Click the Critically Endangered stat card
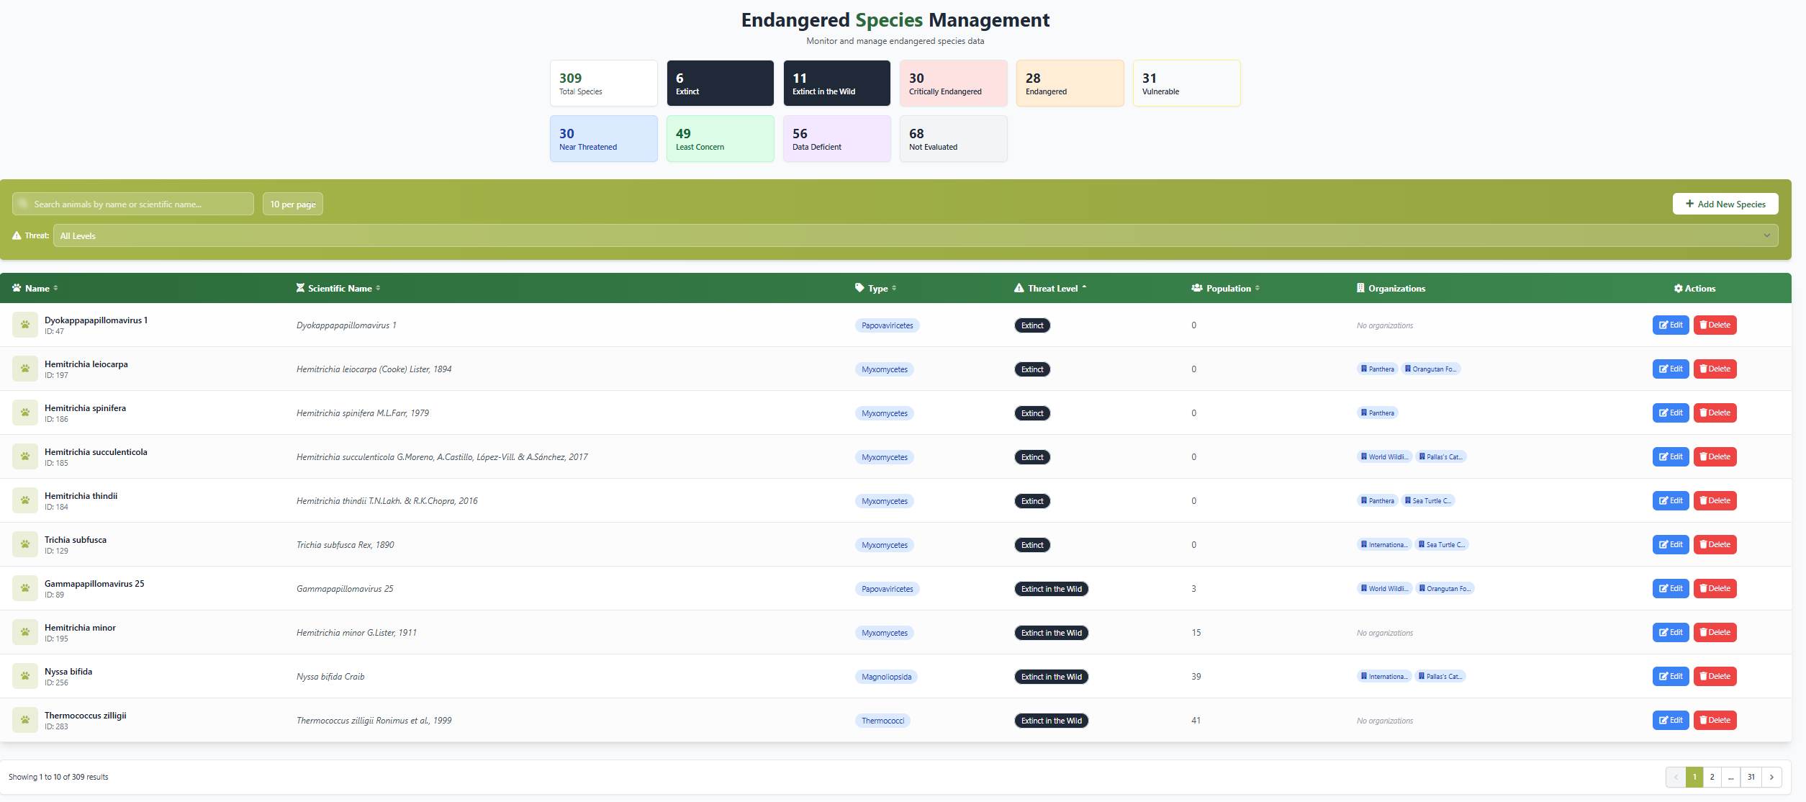1806x802 pixels. (953, 84)
